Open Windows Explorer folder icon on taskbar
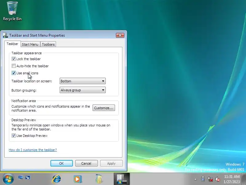Screen dimensions: 246x185 [99, 179]
